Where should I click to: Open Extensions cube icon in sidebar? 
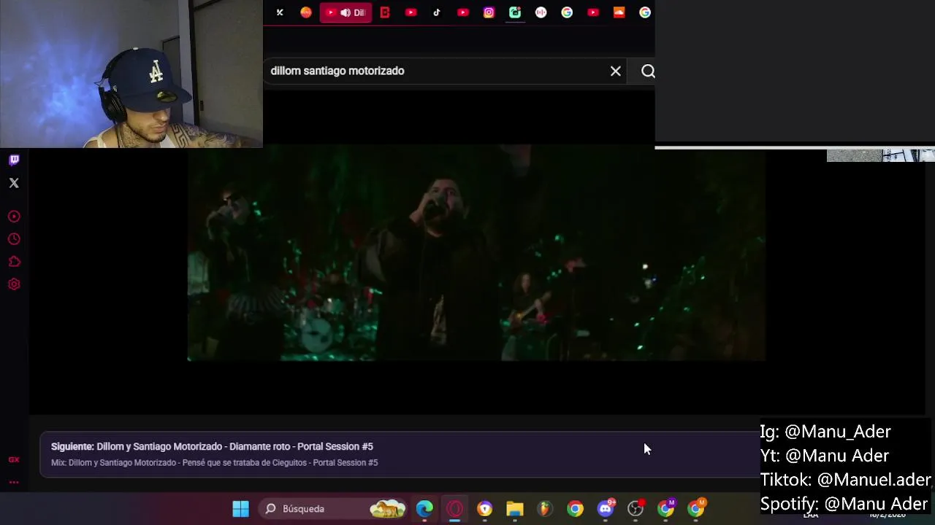[x=14, y=262]
